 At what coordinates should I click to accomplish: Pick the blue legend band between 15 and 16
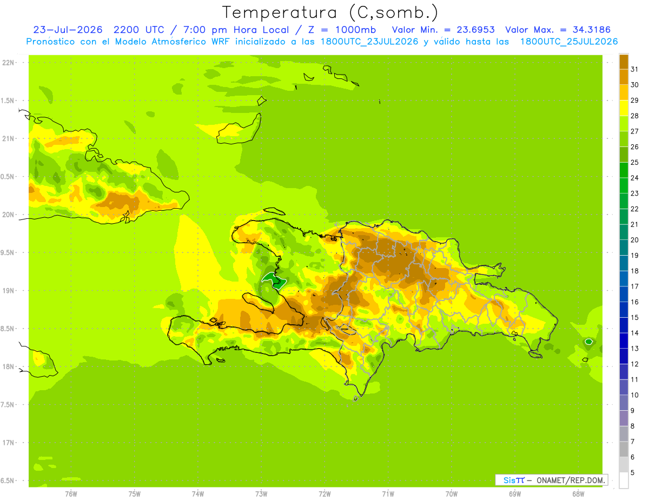624,310
